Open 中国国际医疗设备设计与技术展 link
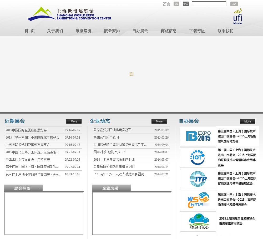The image size is (263, 239). tap(28, 160)
